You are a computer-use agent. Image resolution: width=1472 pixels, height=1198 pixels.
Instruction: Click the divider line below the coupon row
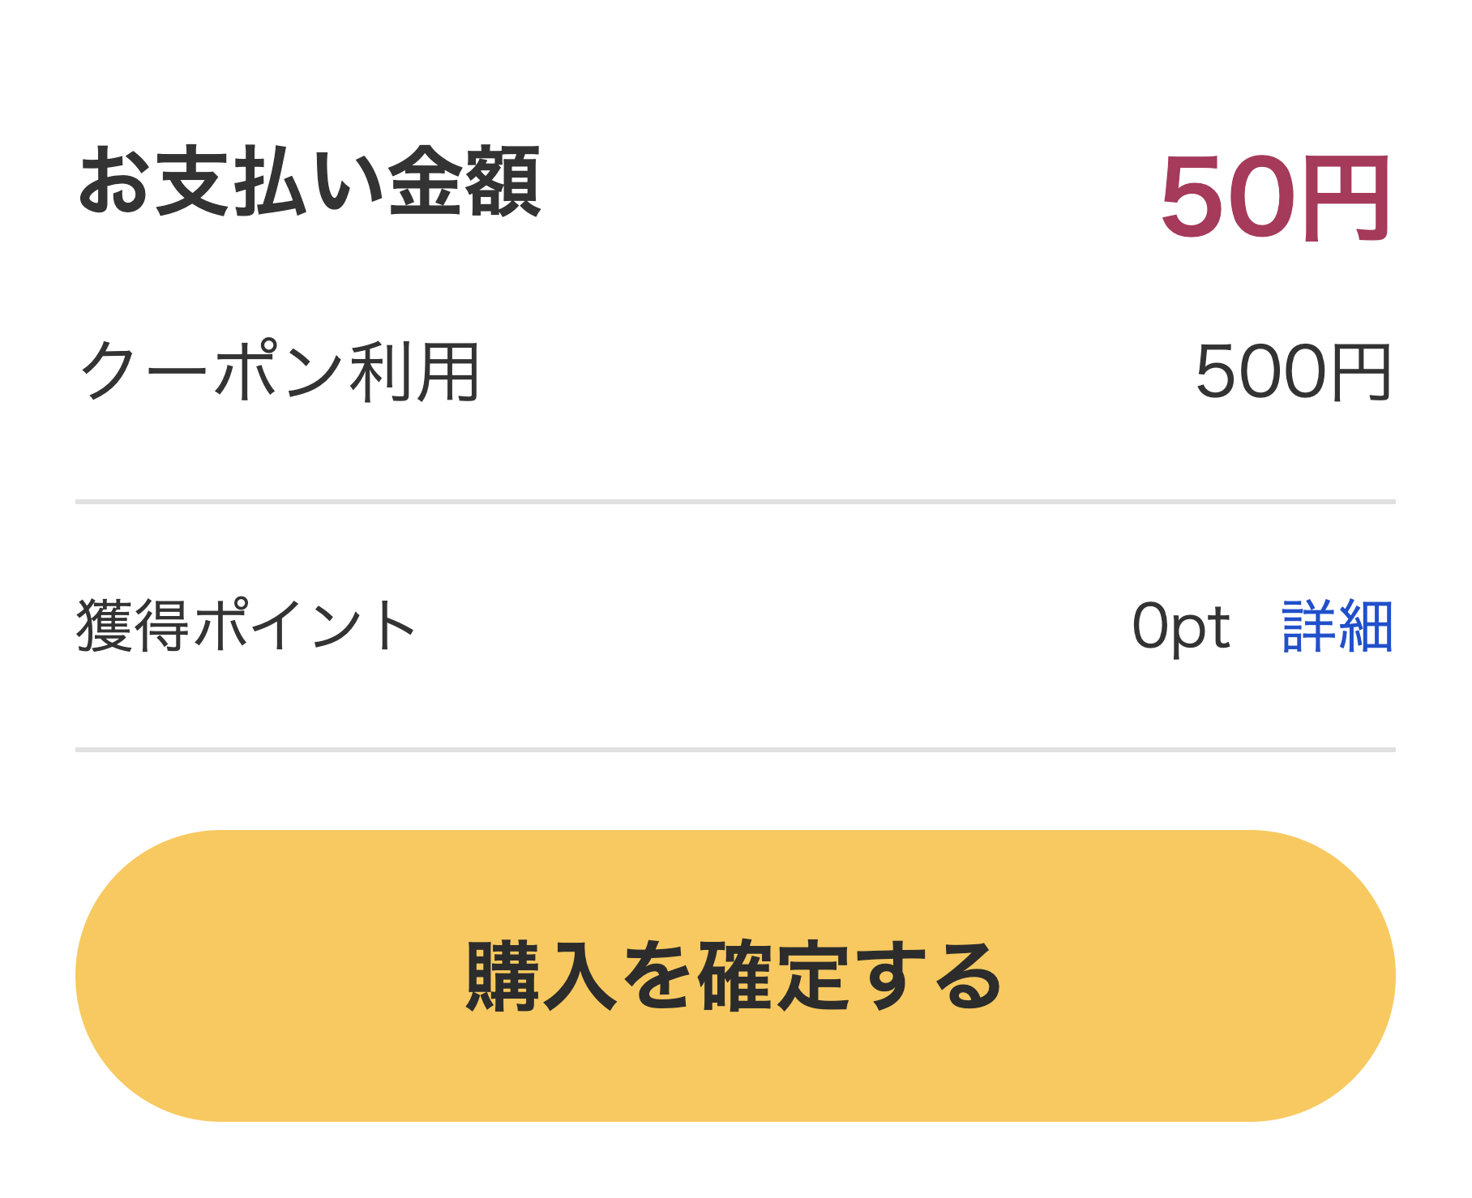(734, 502)
